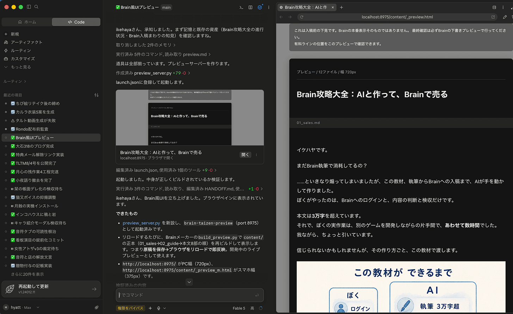Click the send arrow in the prompt box
Viewport: 513px width, 314px height.
pos(257,295)
